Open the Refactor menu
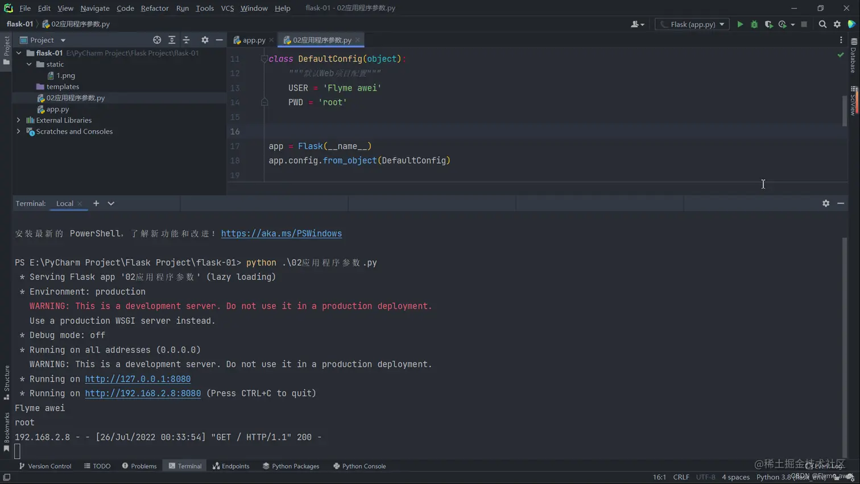 point(155,8)
